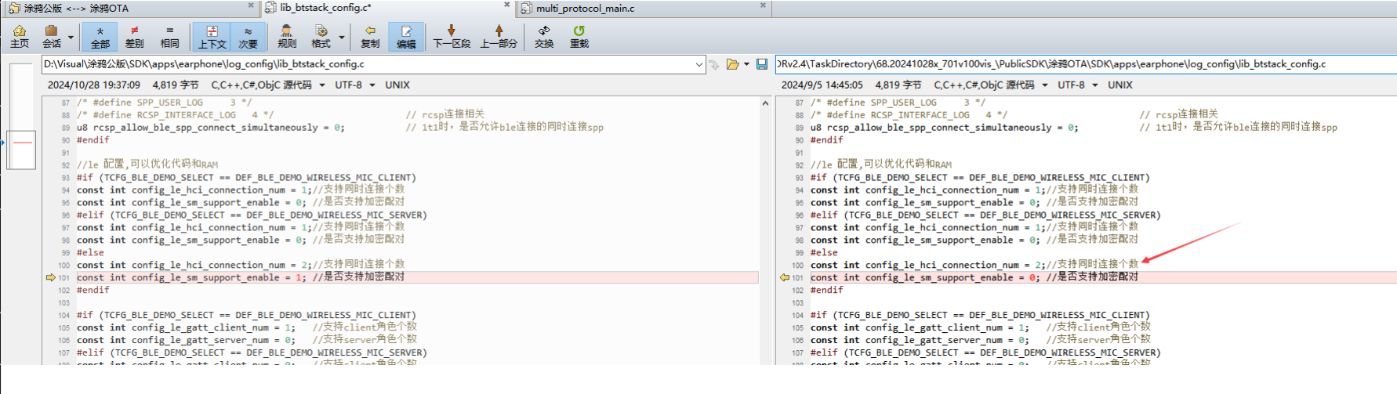Click left line 92 //le 配置 comment
The image size is (1397, 394).
147,164
